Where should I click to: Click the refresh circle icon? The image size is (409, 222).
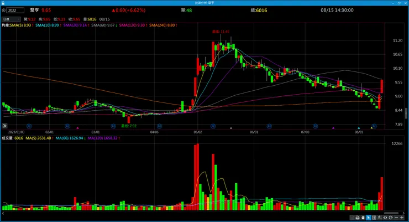(x=390, y=218)
